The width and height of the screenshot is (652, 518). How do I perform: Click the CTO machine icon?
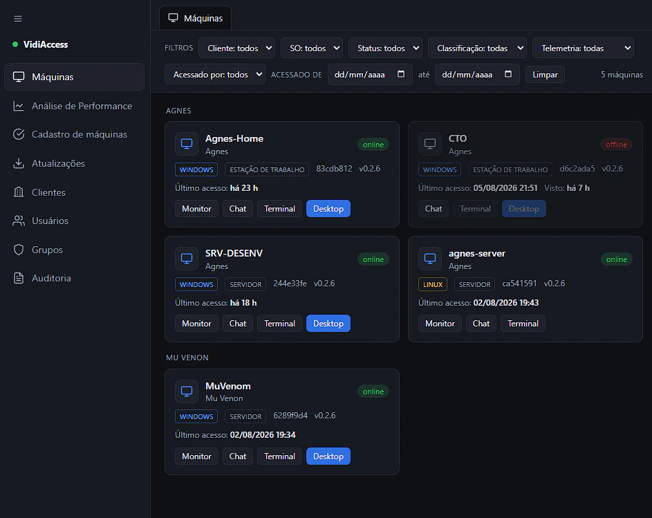point(430,144)
